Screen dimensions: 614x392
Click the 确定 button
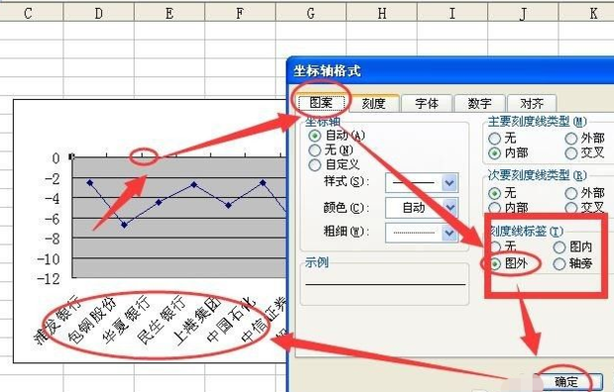(566, 382)
